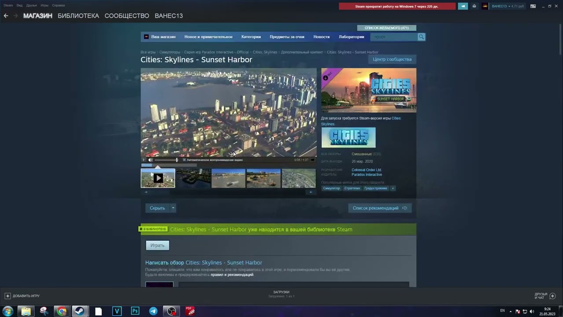Open Категории in store navigation
The height and width of the screenshot is (317, 563).
pyautogui.click(x=251, y=37)
